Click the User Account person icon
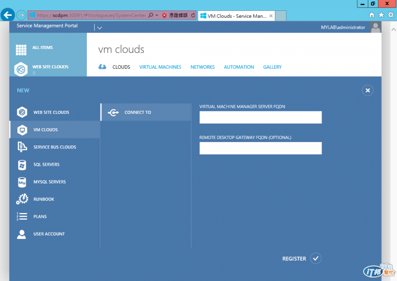This screenshot has width=397, height=281. (x=21, y=234)
